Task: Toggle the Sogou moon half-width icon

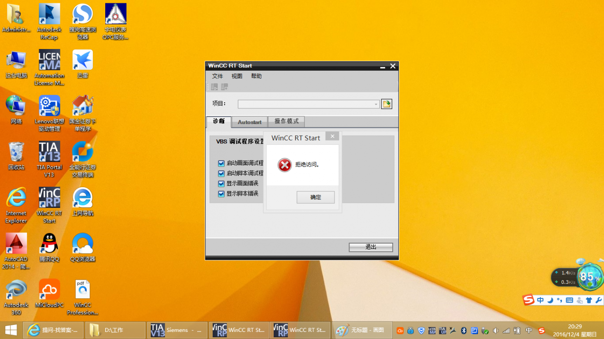Action: pyautogui.click(x=550, y=300)
